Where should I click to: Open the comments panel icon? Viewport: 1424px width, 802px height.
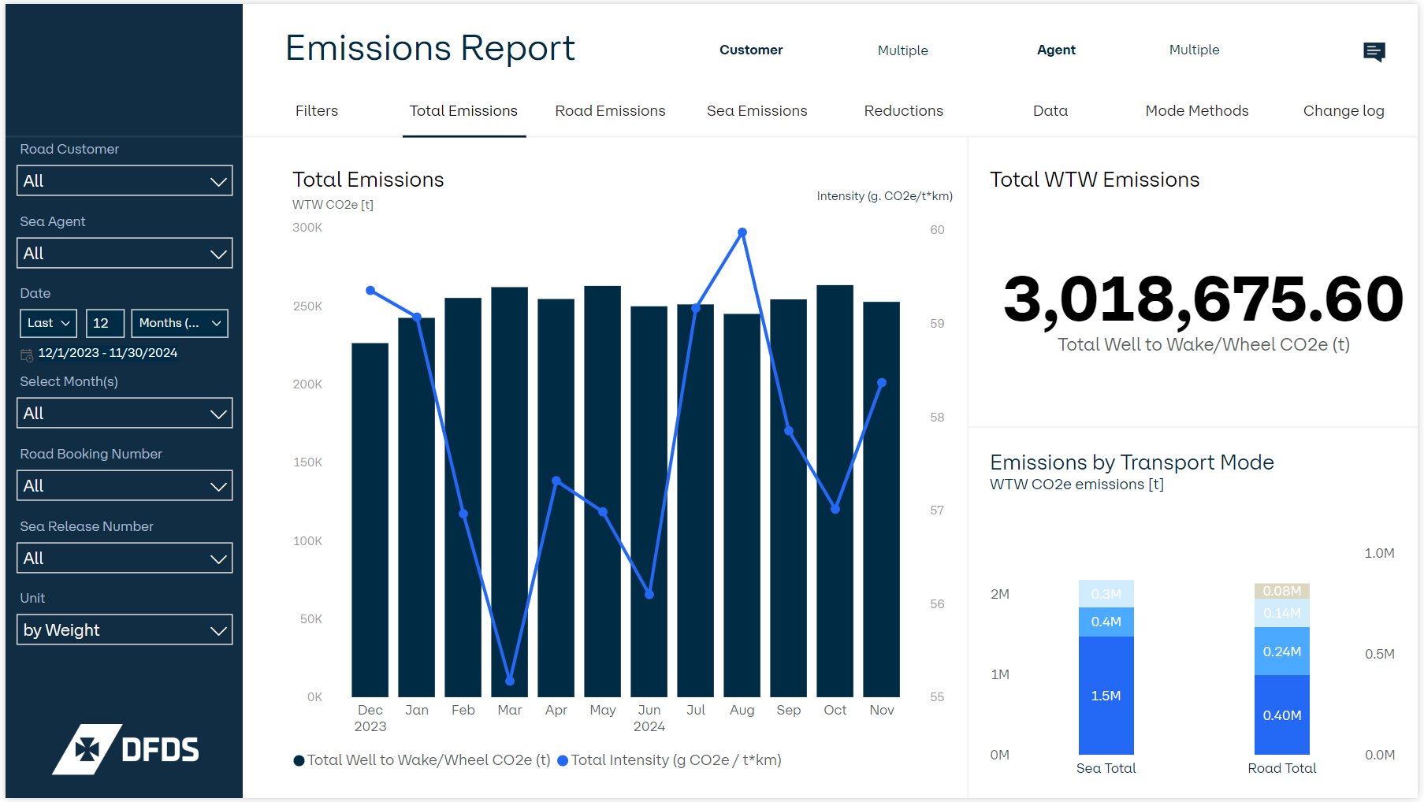pos(1374,52)
